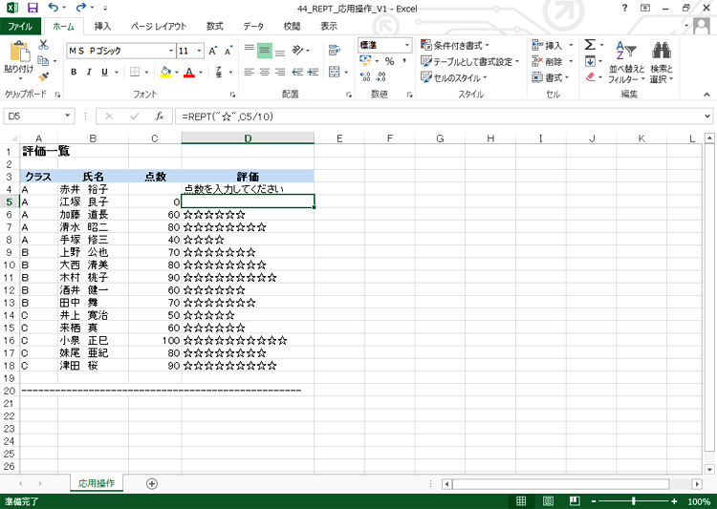Click the zoom slider handle

(x=633, y=501)
